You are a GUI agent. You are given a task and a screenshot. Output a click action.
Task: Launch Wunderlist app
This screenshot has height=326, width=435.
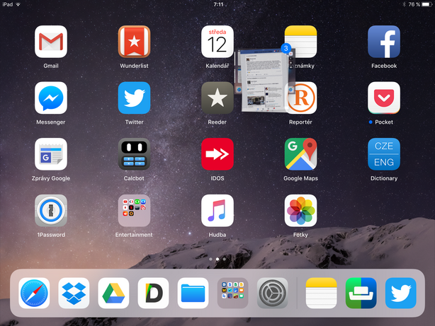coord(134,42)
